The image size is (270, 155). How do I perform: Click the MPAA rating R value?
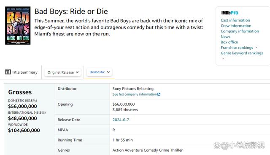(113, 130)
